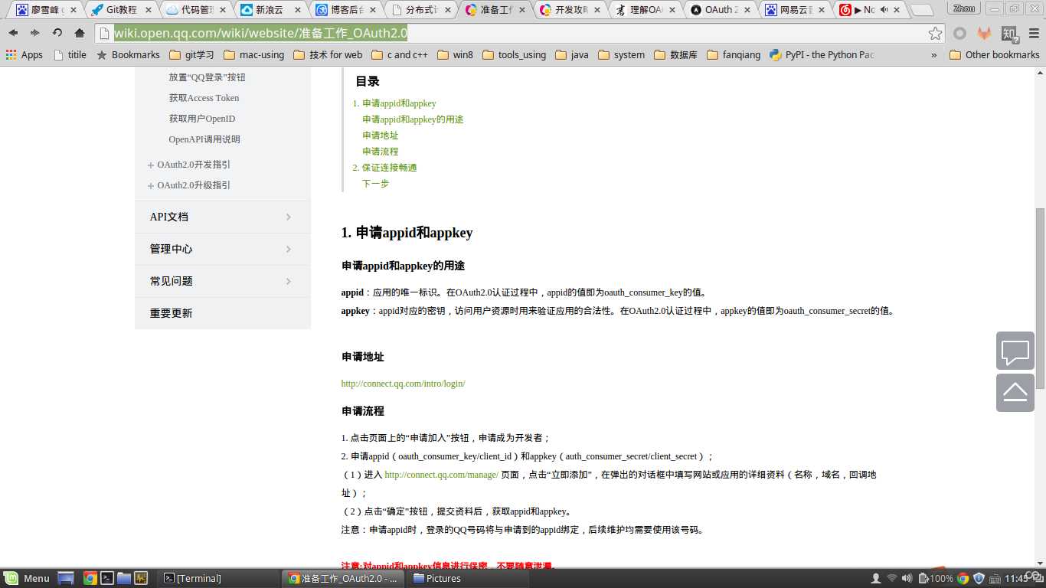The width and height of the screenshot is (1046, 588).
Task: Open the Wi-Fi network tray icon
Action: 891,578
